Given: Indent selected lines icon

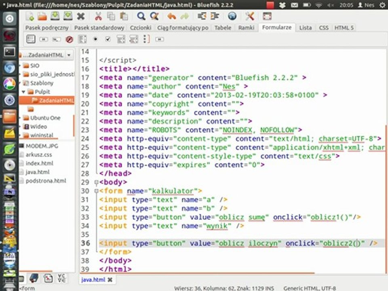Looking at the screenshot, I should (x=215, y=16).
